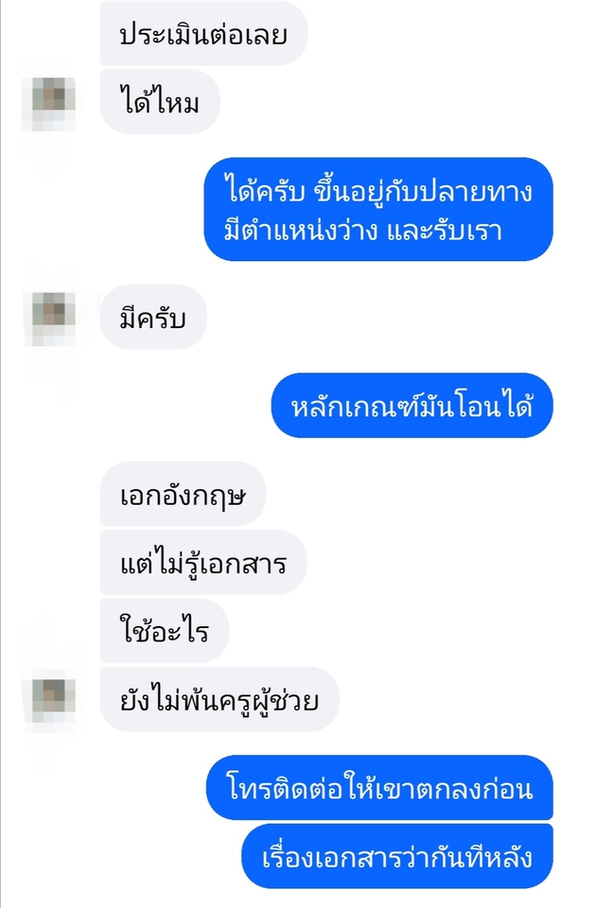Click the sender avatar beside ได้ไหม message

click(53, 103)
